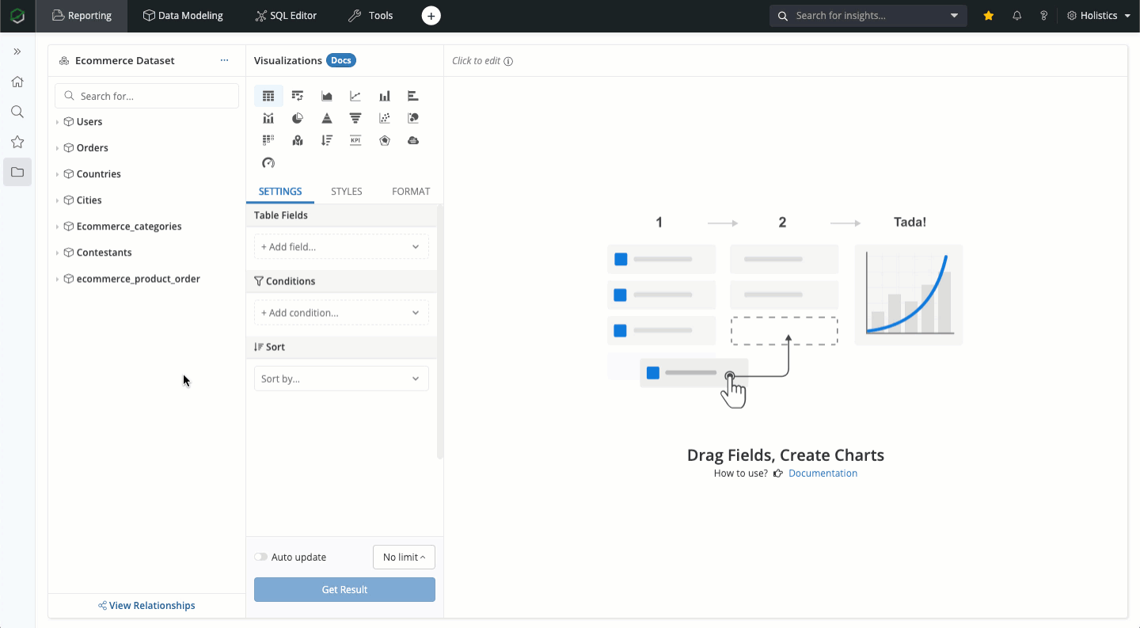Click the Get Result button
The image size is (1140, 628).
[344, 589]
